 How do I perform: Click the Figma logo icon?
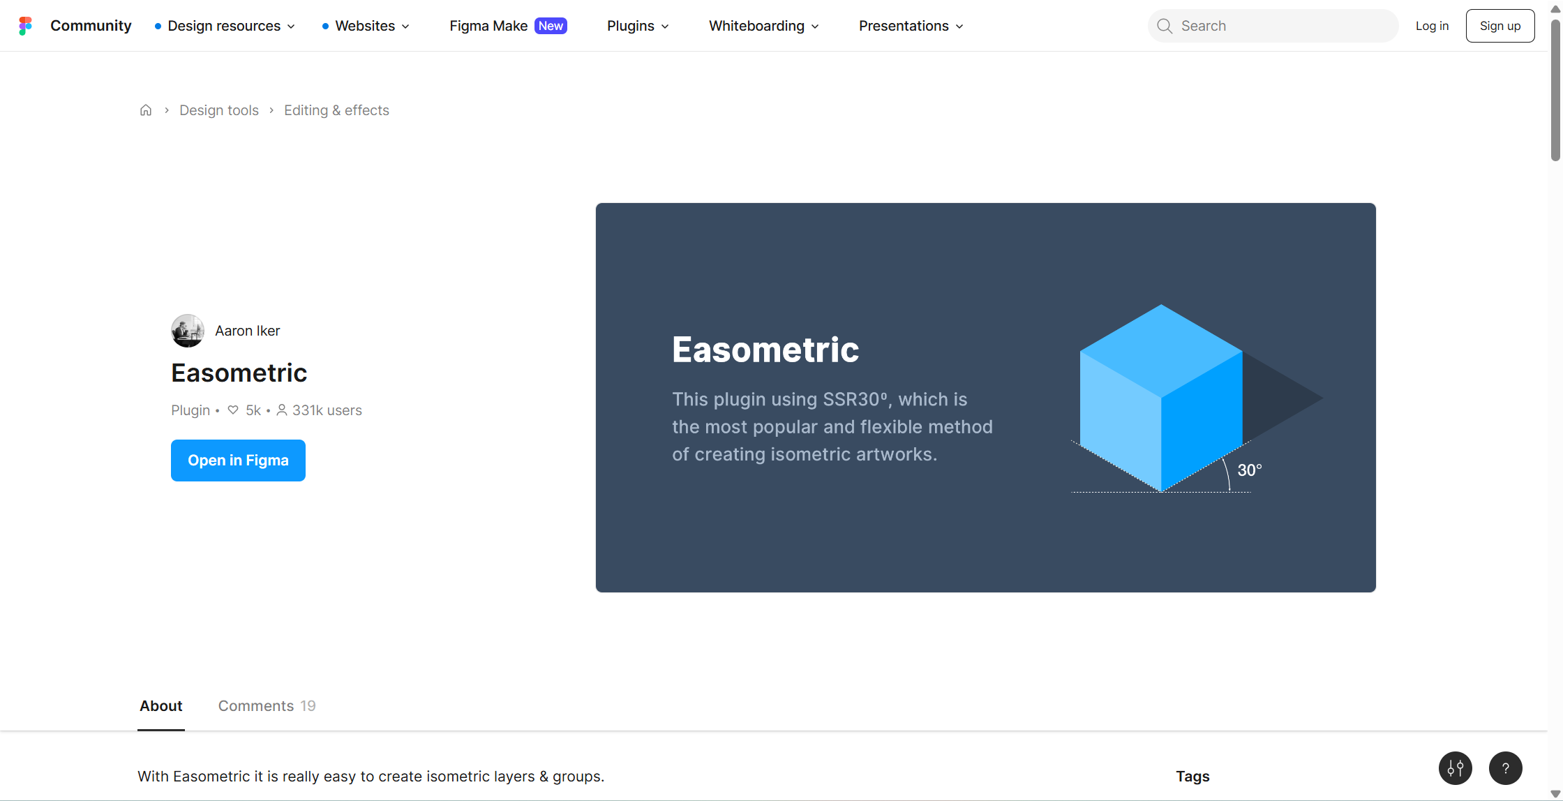tap(25, 26)
